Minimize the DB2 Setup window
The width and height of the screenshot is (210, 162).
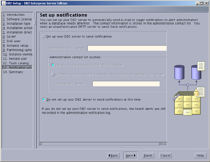[x=197, y=3]
